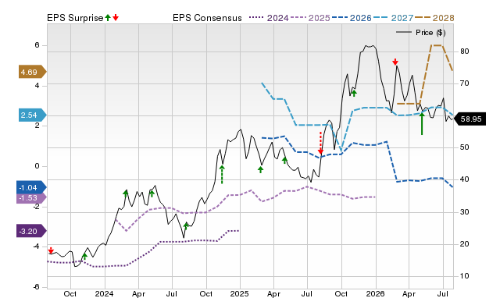Viewport: 500px width, 298px height.
Task: Click the 2.54 value tag for 2027
Action: click(x=32, y=115)
